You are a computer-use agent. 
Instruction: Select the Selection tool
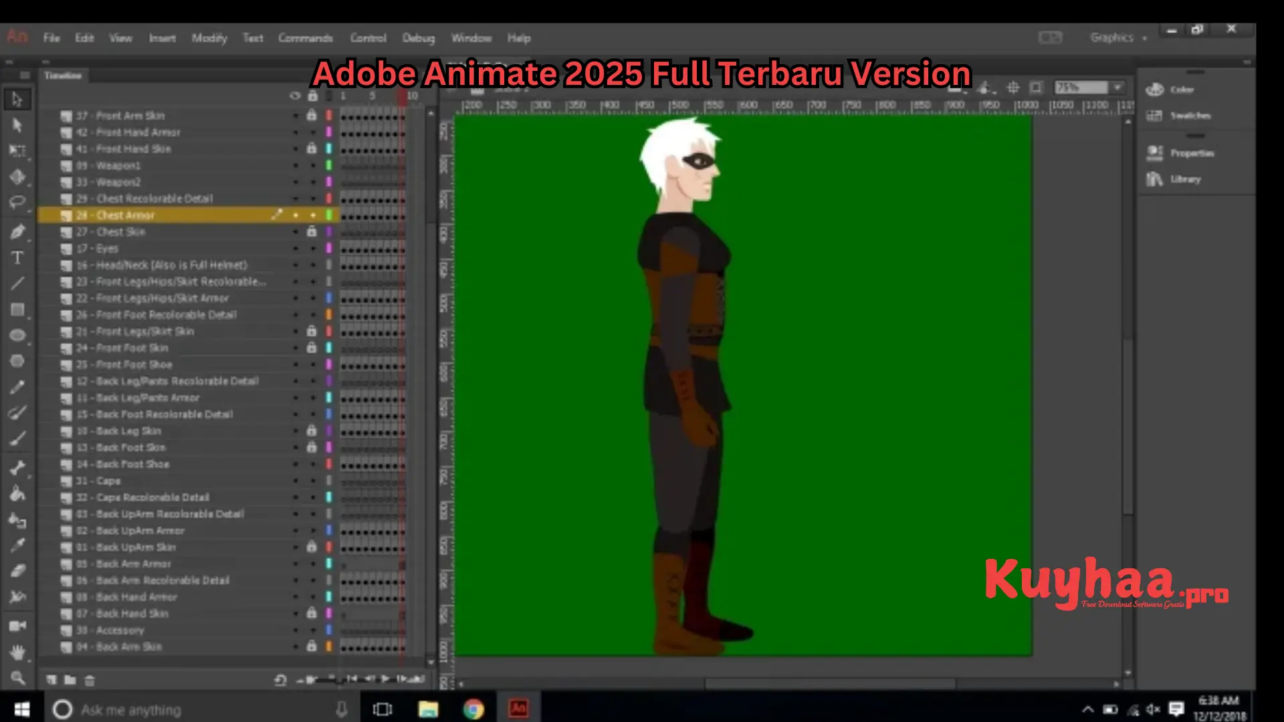tap(18, 99)
